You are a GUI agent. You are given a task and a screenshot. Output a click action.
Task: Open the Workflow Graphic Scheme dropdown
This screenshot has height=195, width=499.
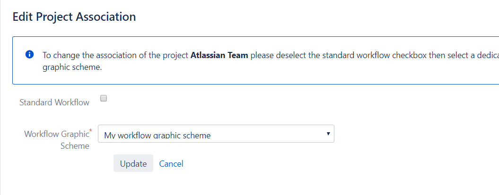tap(216, 134)
